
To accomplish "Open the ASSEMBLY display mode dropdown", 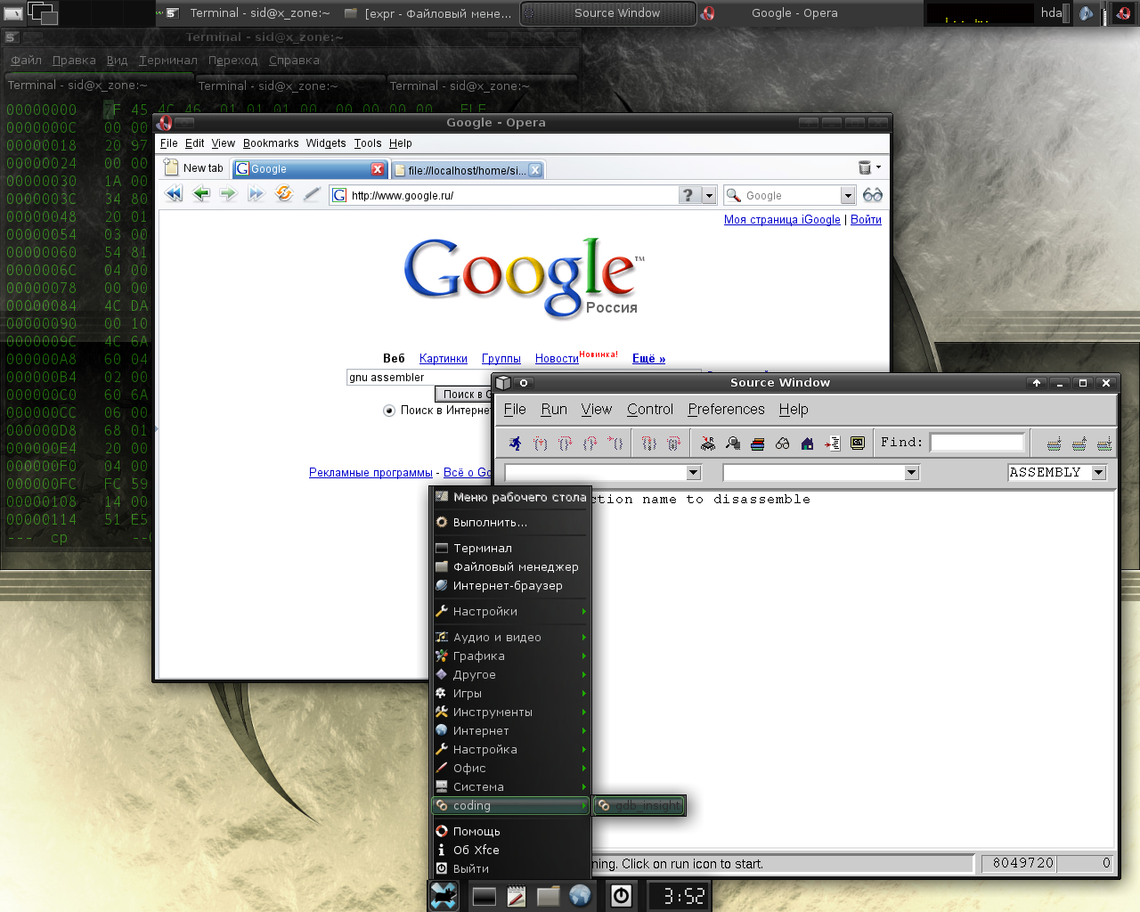I will pos(1098,473).
